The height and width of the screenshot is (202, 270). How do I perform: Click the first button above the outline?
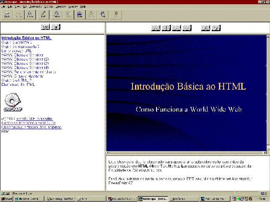point(45,27)
